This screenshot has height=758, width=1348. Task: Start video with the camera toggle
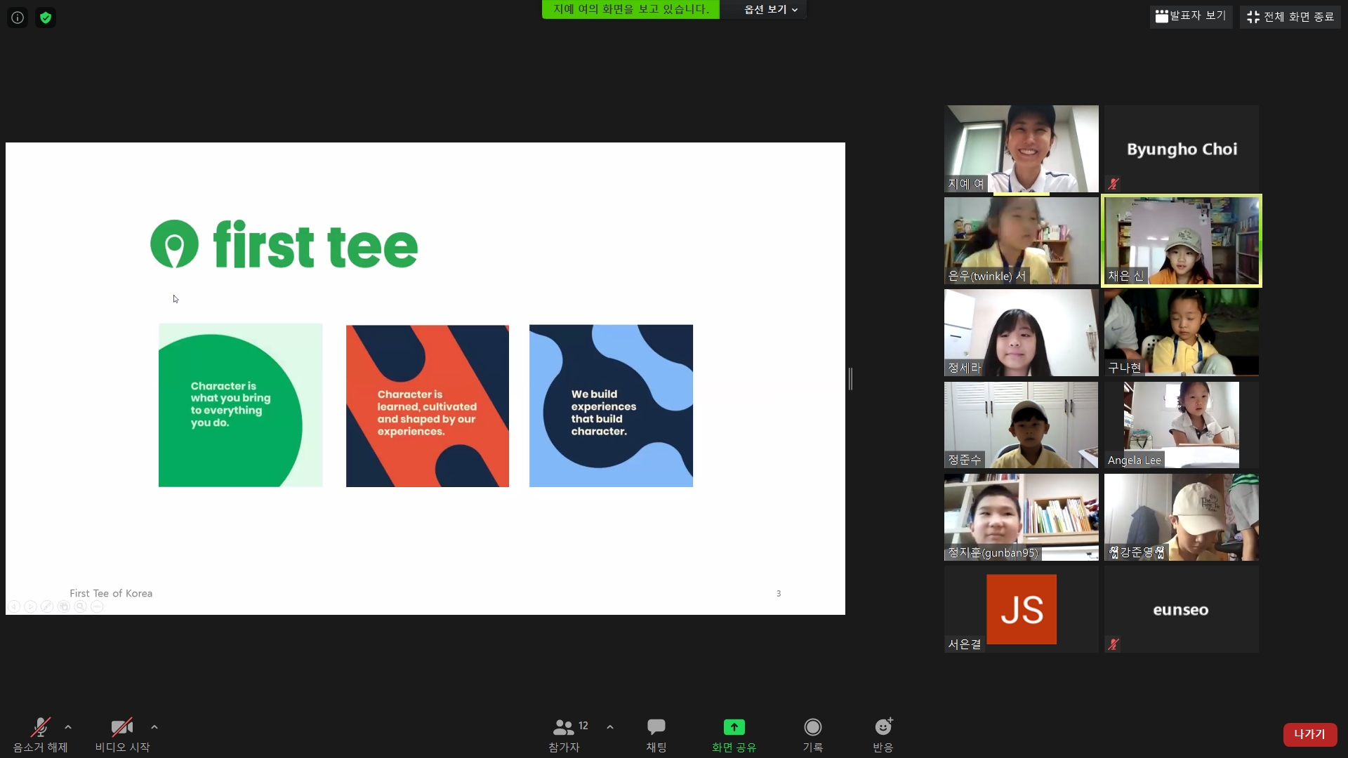(x=121, y=727)
